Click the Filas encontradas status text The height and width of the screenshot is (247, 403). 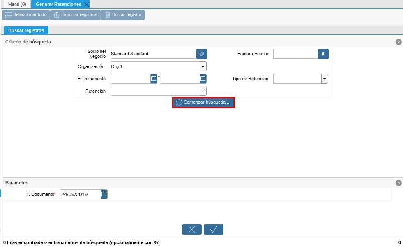(x=81, y=242)
